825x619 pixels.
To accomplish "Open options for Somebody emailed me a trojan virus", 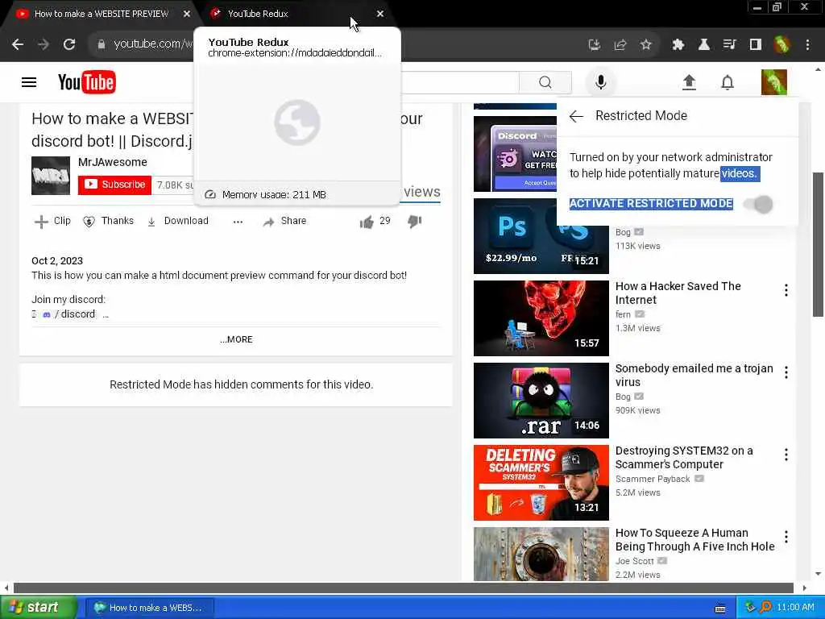I will (x=786, y=372).
